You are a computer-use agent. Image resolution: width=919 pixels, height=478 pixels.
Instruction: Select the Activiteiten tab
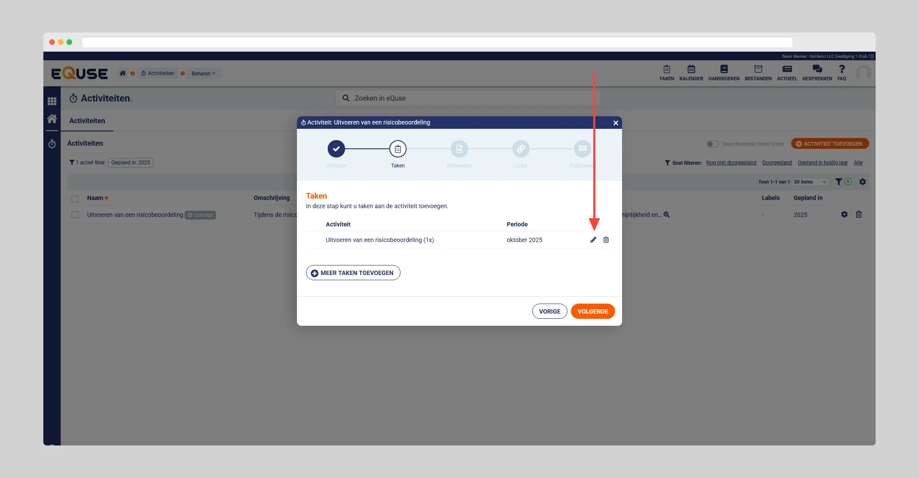click(87, 121)
